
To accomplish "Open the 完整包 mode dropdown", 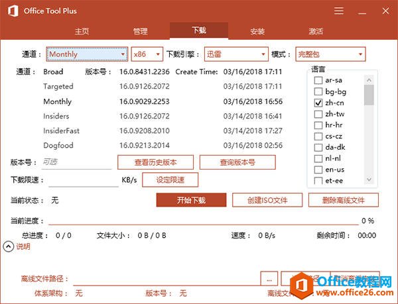I will click(330, 54).
